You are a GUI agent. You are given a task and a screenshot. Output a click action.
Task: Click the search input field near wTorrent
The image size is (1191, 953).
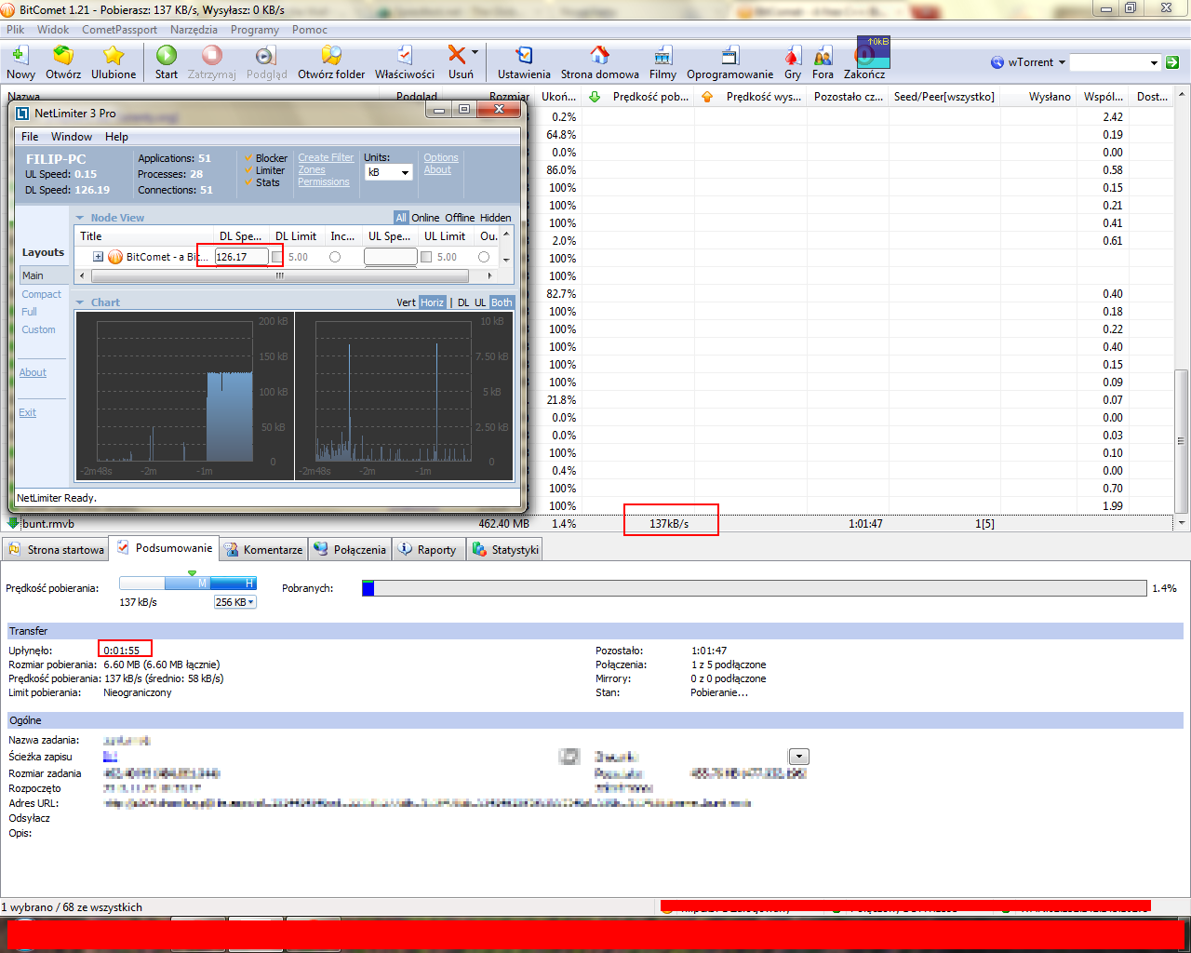pyautogui.click(x=1109, y=62)
